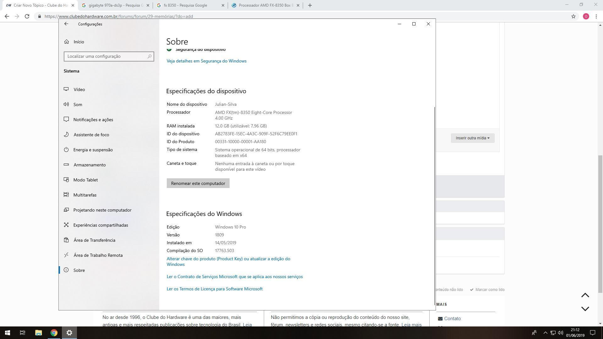This screenshot has width=603, height=339.
Task: Click Localizar uma configuração search field
Action: tap(109, 56)
